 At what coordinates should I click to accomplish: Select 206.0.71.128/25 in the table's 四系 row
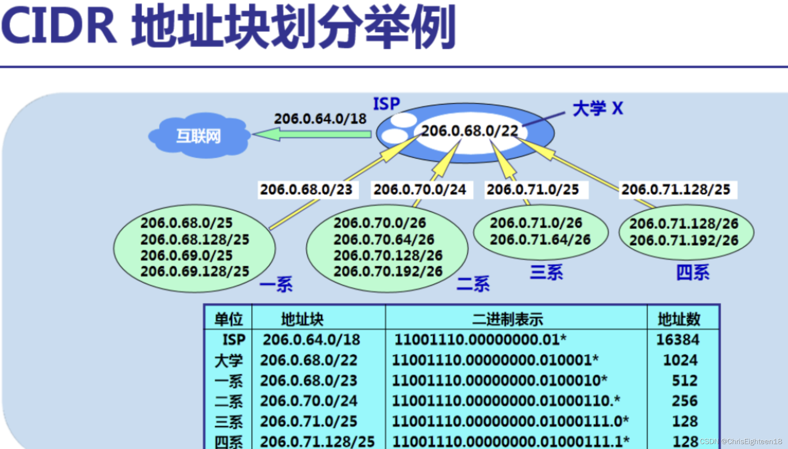coord(318,442)
